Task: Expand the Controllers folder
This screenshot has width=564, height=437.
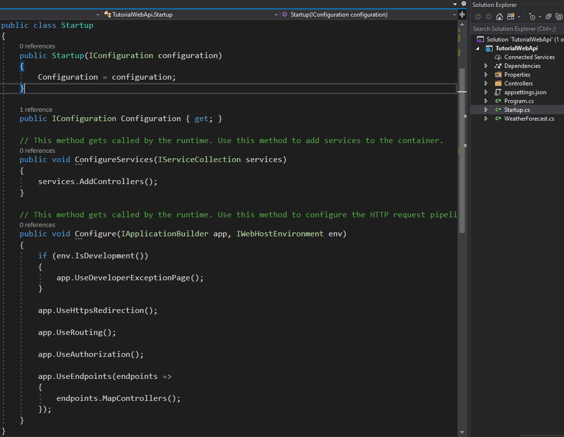Action: pyautogui.click(x=486, y=83)
